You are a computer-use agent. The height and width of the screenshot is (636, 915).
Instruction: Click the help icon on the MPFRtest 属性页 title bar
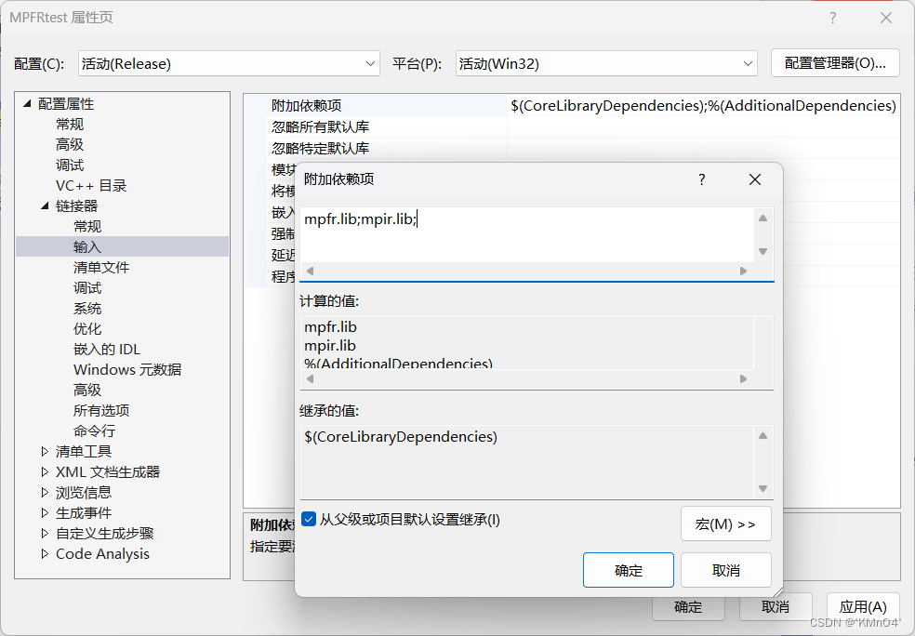832,17
